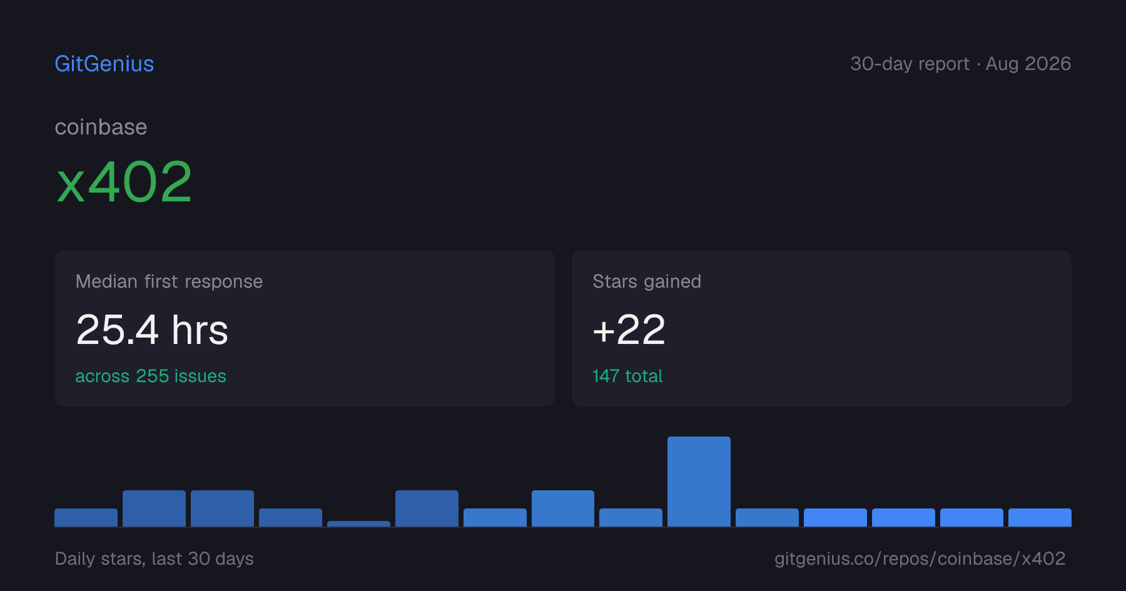The height and width of the screenshot is (591, 1126).
Task: Select the shortest bar in the chart
Action: [x=358, y=523]
